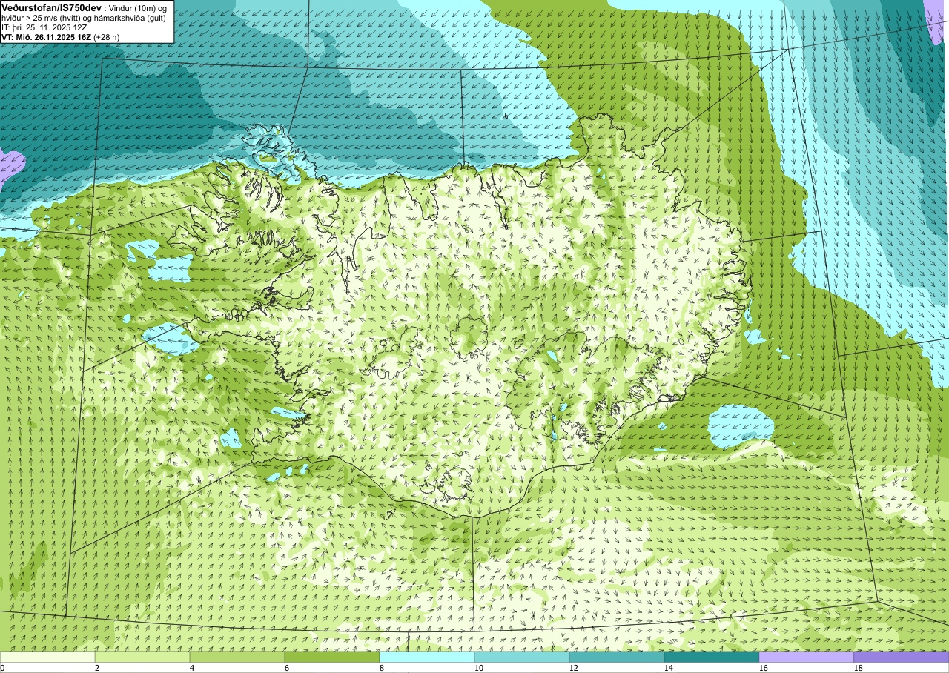This screenshot has width=949, height=673.
Task: Click the purple legend swatch above 18
Action: click(x=902, y=657)
